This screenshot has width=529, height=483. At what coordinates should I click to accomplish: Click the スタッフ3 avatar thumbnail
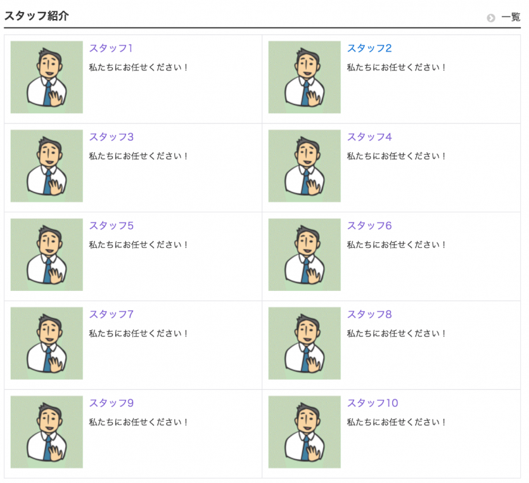click(x=46, y=166)
